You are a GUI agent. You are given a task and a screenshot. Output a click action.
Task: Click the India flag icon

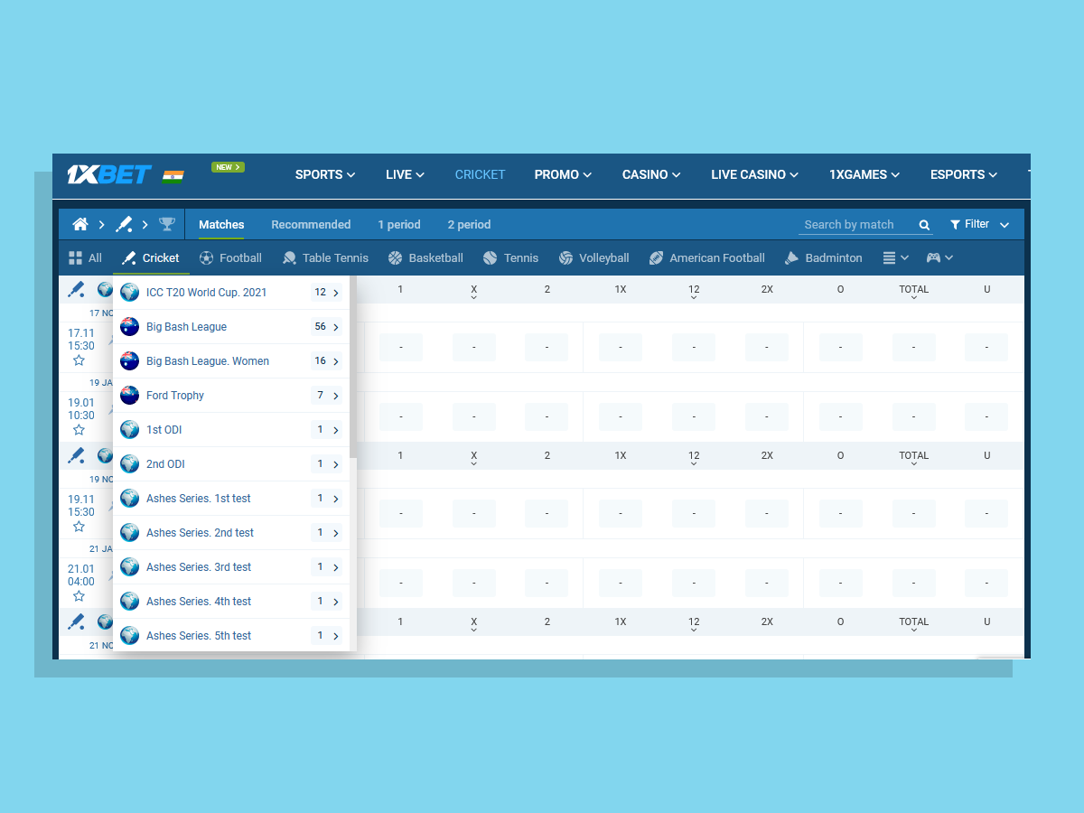(173, 176)
